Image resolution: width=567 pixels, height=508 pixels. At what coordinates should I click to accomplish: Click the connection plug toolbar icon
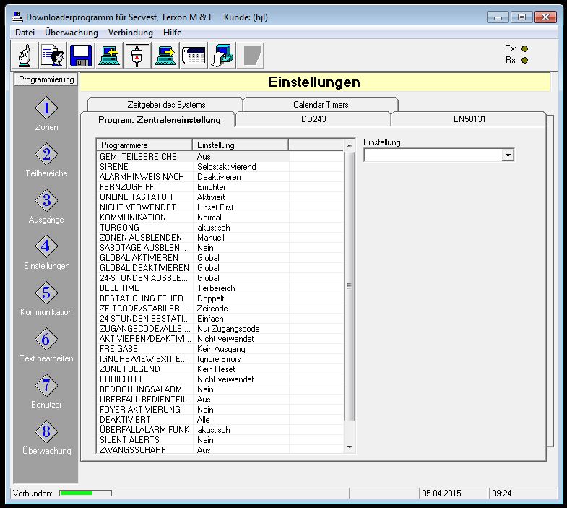pos(137,55)
